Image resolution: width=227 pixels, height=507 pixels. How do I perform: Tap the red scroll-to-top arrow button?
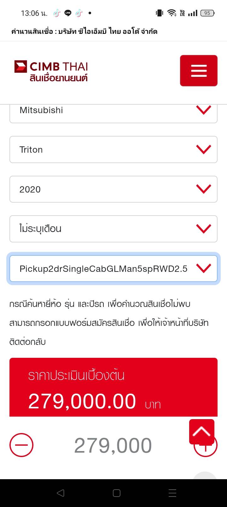pos(202,431)
